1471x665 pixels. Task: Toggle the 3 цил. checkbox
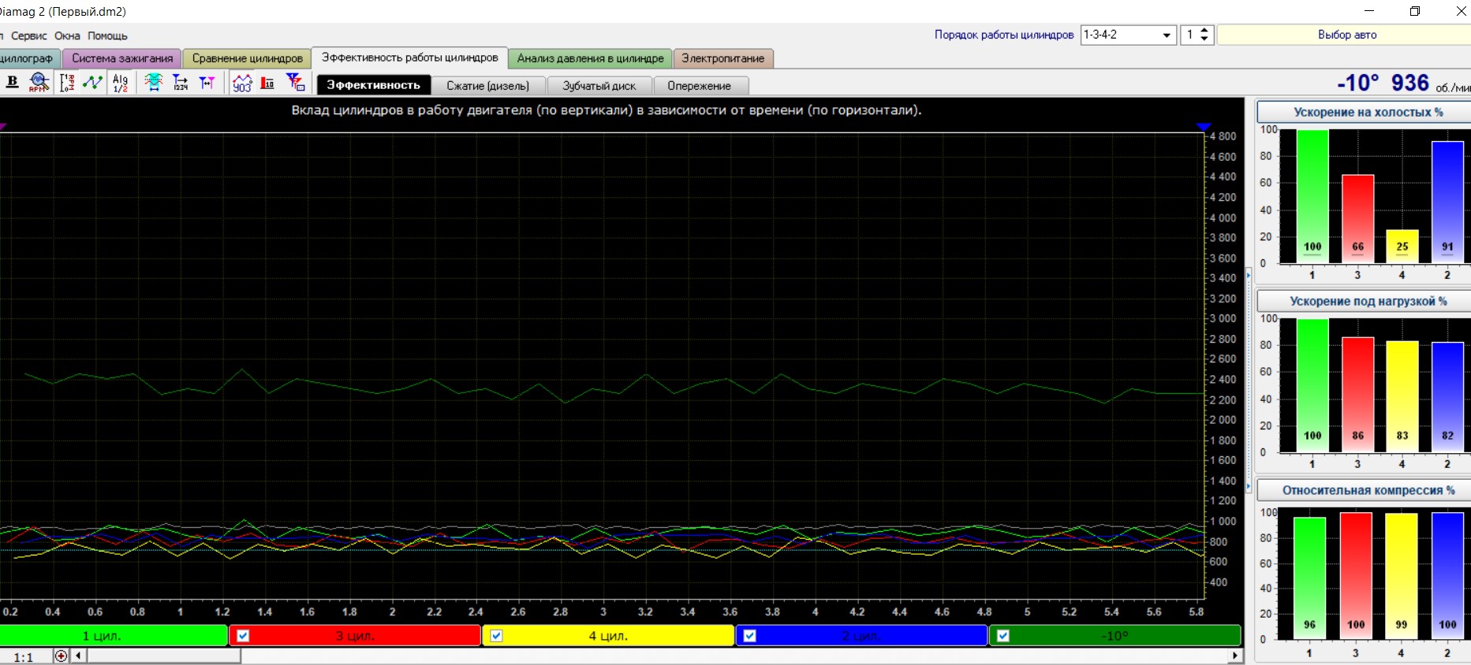point(243,636)
